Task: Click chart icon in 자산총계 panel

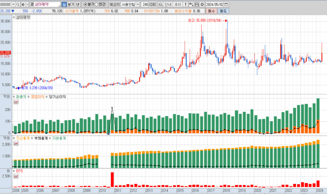Action: pos(16,143)
